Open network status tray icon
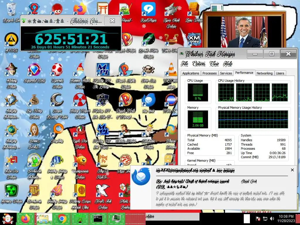Image resolution: width=300 pixels, height=225 pixels. pyautogui.click(x=265, y=219)
